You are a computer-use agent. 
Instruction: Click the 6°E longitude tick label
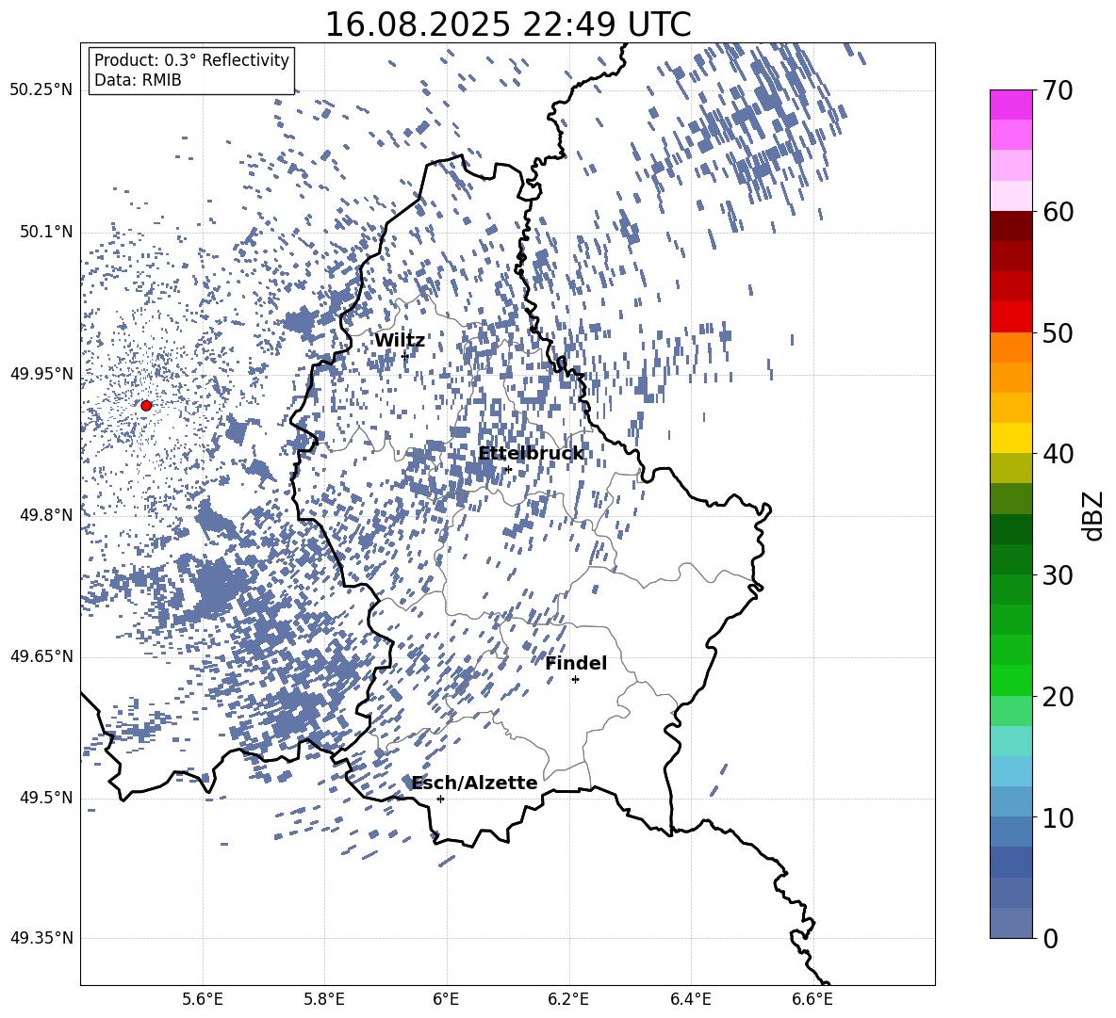(446, 999)
